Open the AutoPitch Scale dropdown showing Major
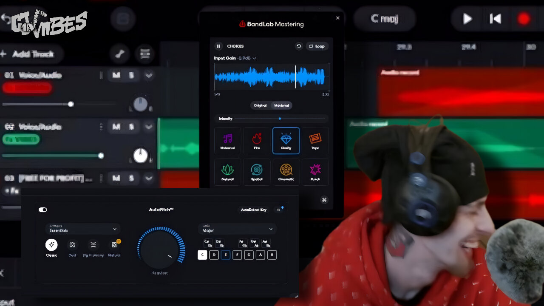The width and height of the screenshot is (544, 306). 237,229
